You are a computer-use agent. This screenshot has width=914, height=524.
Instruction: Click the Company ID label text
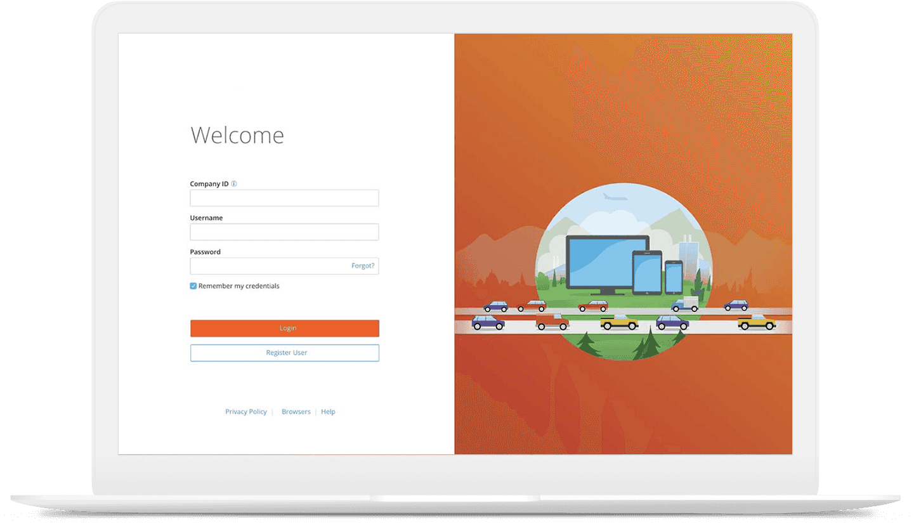(x=209, y=184)
